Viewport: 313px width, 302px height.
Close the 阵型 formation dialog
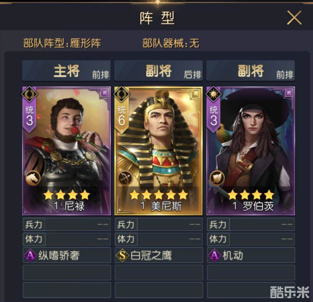point(294,18)
